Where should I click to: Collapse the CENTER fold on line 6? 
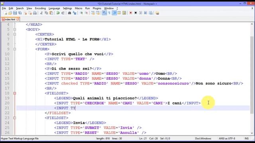15,35
